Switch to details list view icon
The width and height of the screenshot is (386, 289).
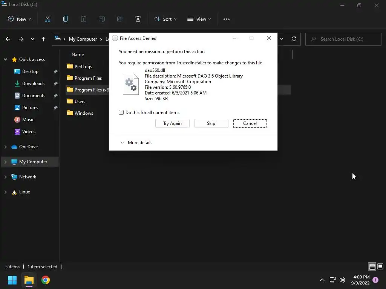(x=372, y=267)
